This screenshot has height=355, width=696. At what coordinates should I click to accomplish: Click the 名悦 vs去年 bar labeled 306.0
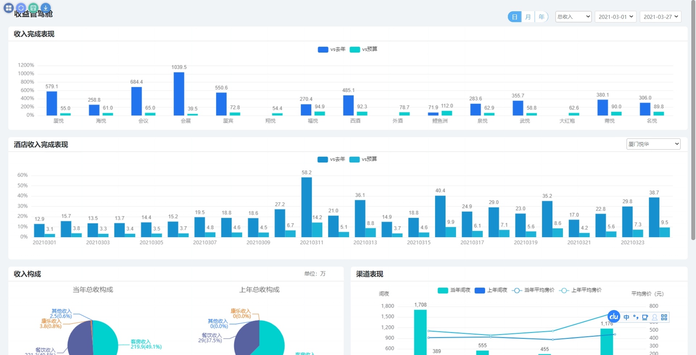click(645, 109)
